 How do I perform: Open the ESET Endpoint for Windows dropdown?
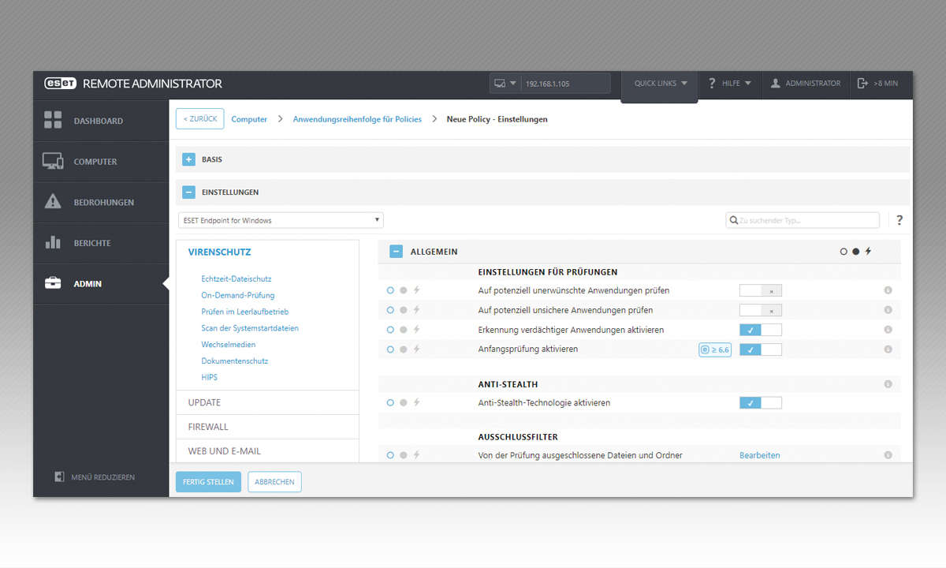point(281,221)
